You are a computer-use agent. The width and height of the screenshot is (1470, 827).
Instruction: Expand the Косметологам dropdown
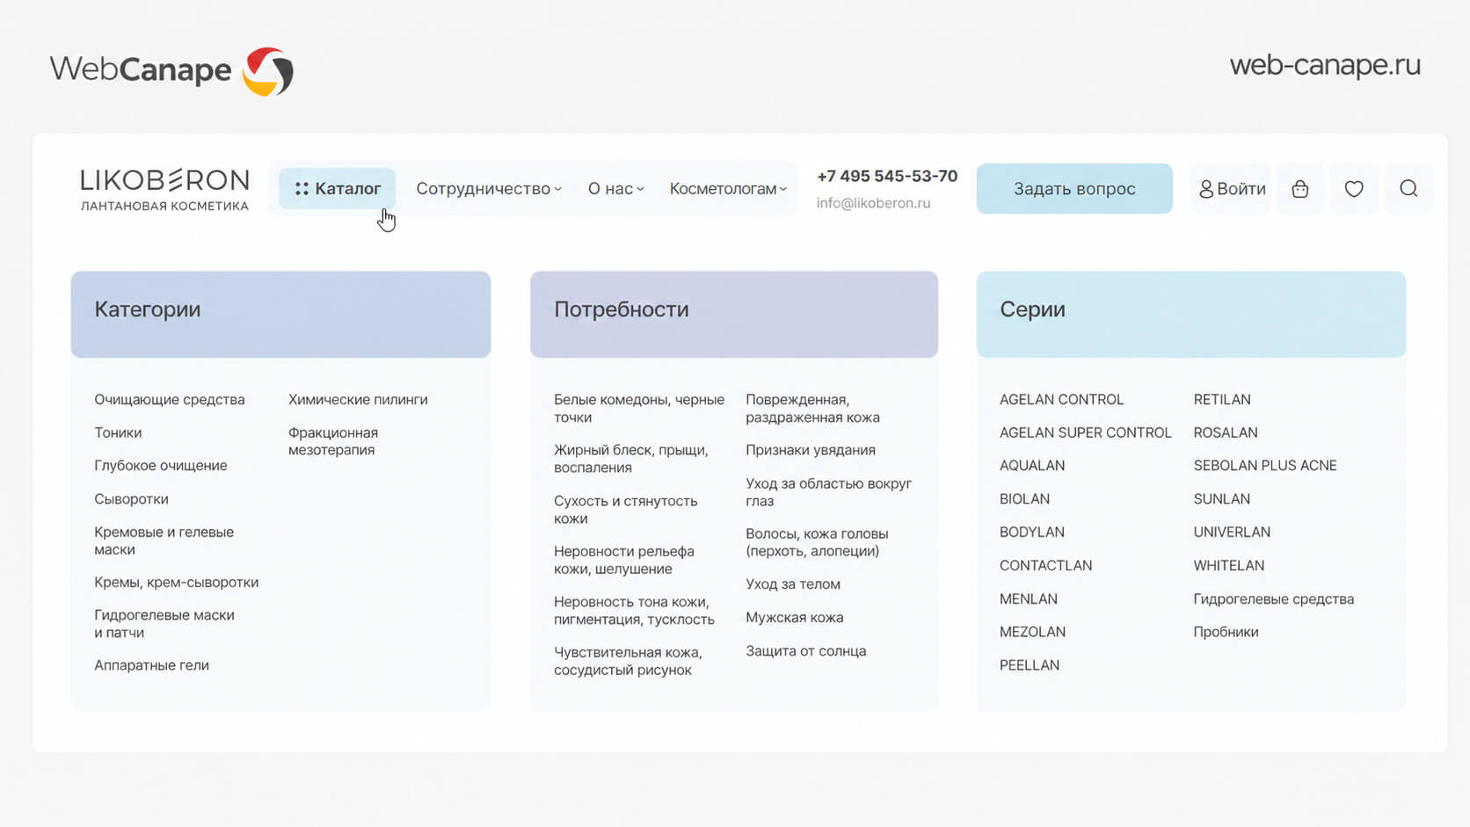click(x=728, y=189)
